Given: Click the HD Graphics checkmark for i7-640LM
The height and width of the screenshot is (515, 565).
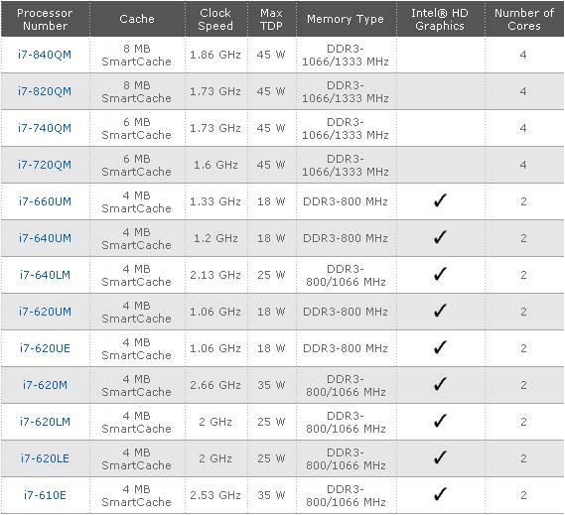Looking at the screenshot, I should pyautogui.click(x=440, y=274).
